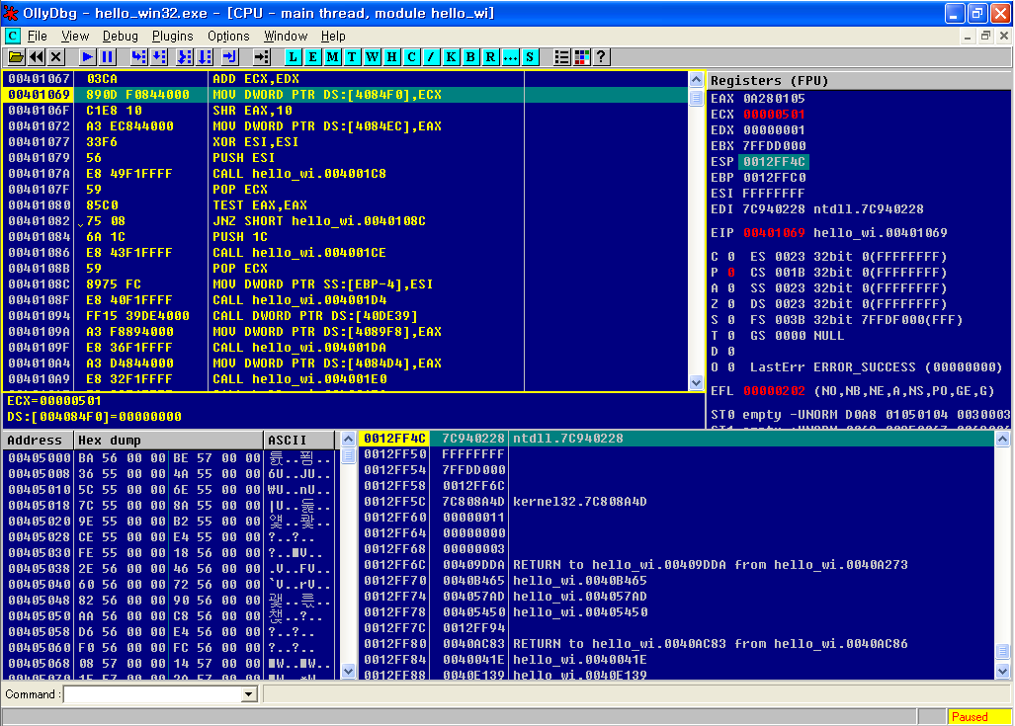The height and width of the screenshot is (726, 1015).
Task: Pause execution with the pause icon
Action: (x=108, y=57)
